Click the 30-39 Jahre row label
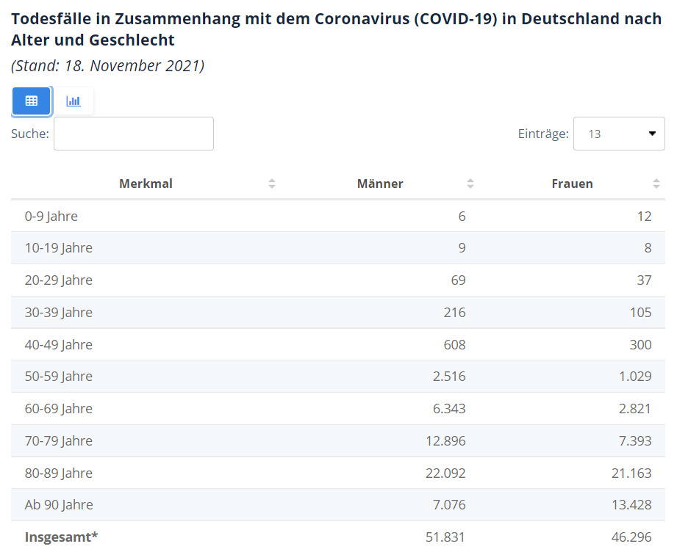677x552 pixels. (59, 312)
